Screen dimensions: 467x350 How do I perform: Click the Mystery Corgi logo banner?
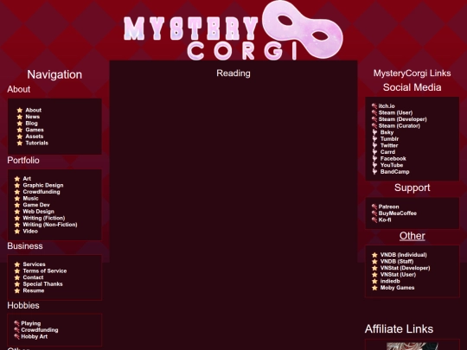pos(233,30)
